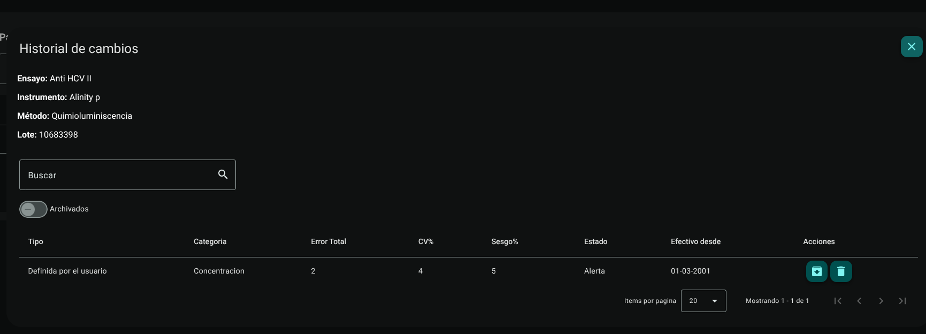Open the items per page dropdown

[x=703, y=301]
